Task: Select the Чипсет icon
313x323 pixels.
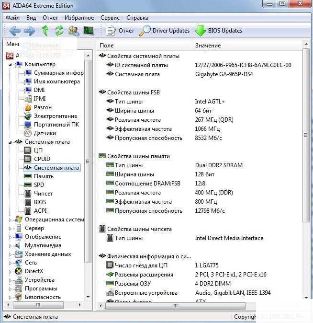Action: (28, 194)
